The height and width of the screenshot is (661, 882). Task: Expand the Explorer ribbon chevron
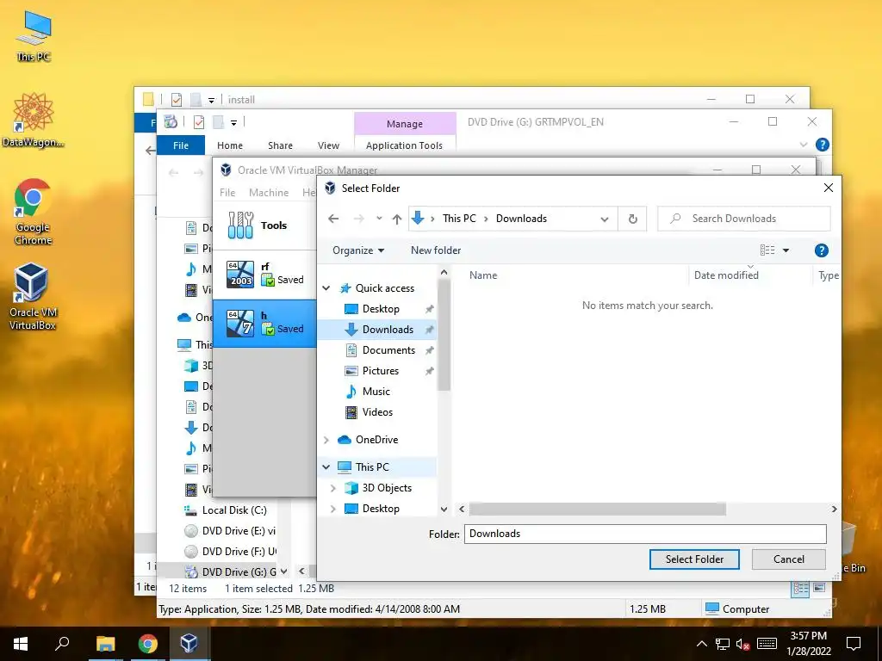pos(804,145)
